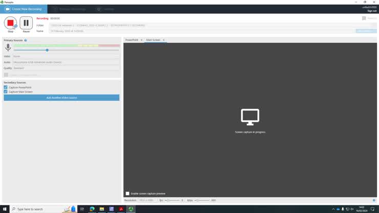Open Adobe Acrobat from the taskbar
Screen dimensions: 379x213
pos(121,209)
